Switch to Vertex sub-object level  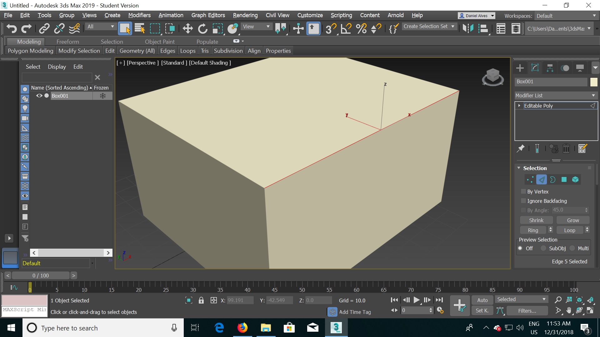(x=530, y=179)
